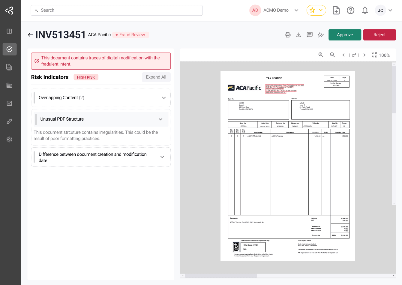This screenshot has height=285, width=402.
Task: Click the scroll-down arrow of vertical scrollbar
Action: point(394,203)
